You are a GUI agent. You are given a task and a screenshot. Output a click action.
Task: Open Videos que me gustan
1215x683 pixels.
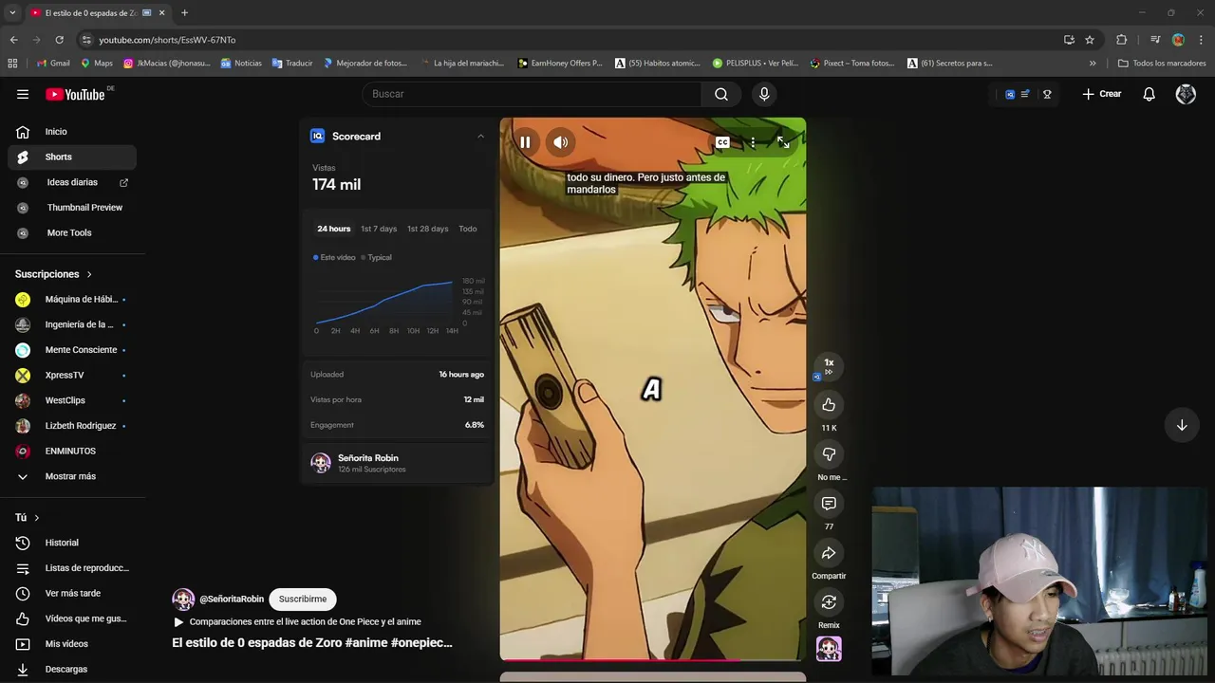[x=72, y=618]
